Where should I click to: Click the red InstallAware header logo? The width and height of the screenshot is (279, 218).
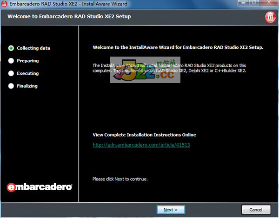pos(271,17)
